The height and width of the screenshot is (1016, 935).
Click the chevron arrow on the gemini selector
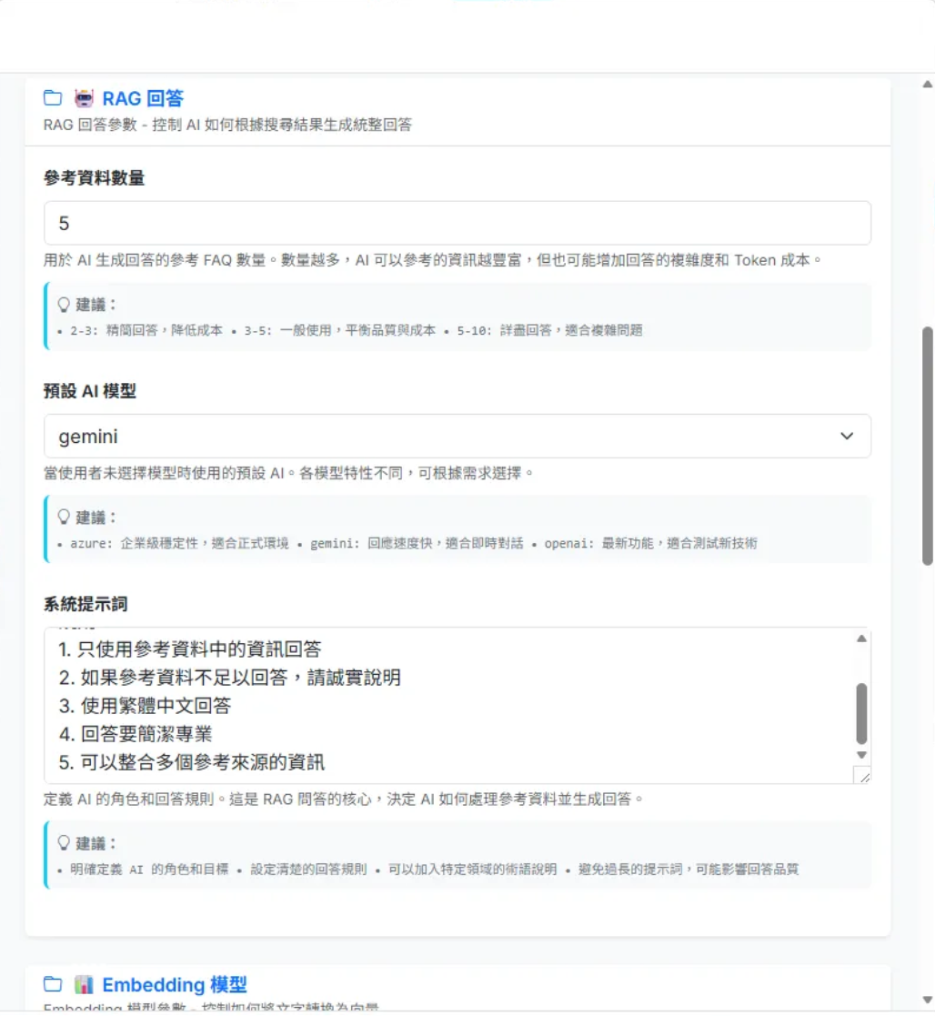click(847, 436)
